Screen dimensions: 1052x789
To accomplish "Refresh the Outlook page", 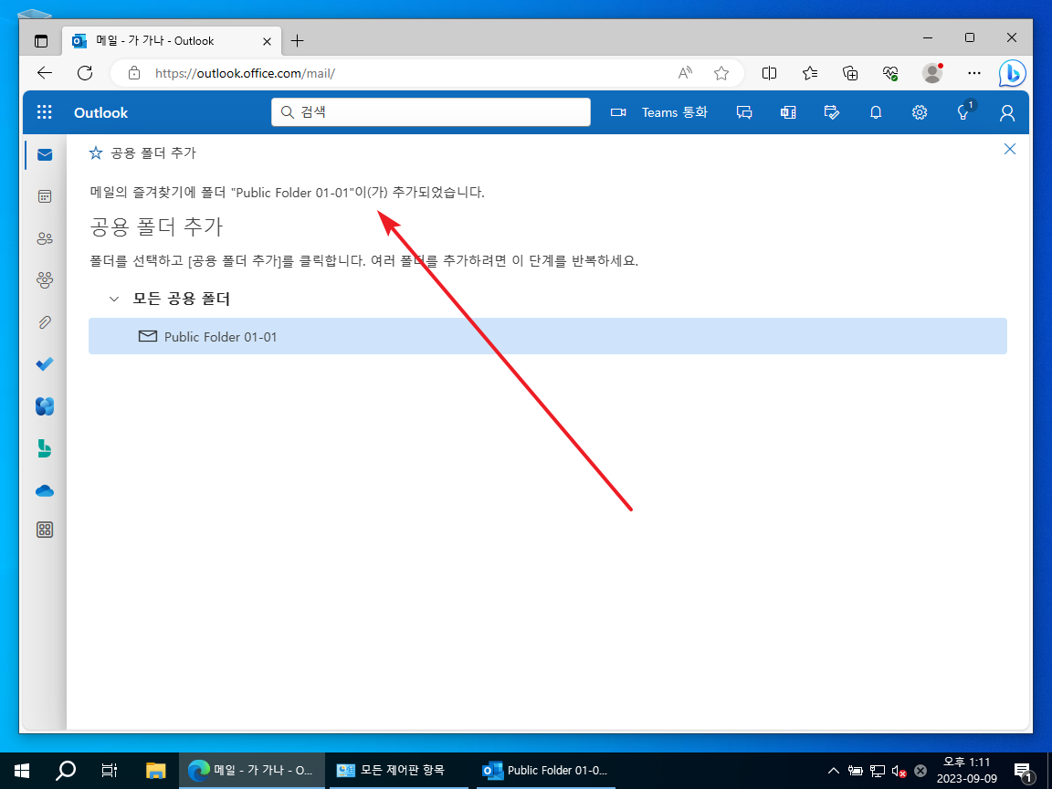I will [x=85, y=73].
